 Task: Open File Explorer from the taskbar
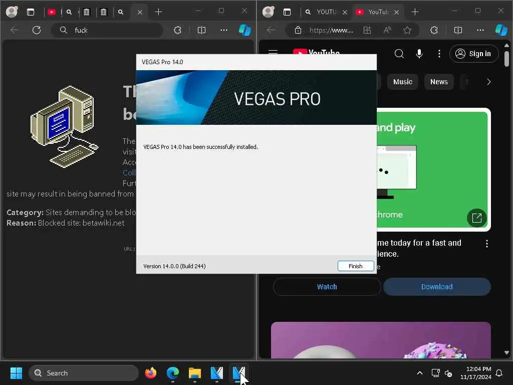(195, 373)
